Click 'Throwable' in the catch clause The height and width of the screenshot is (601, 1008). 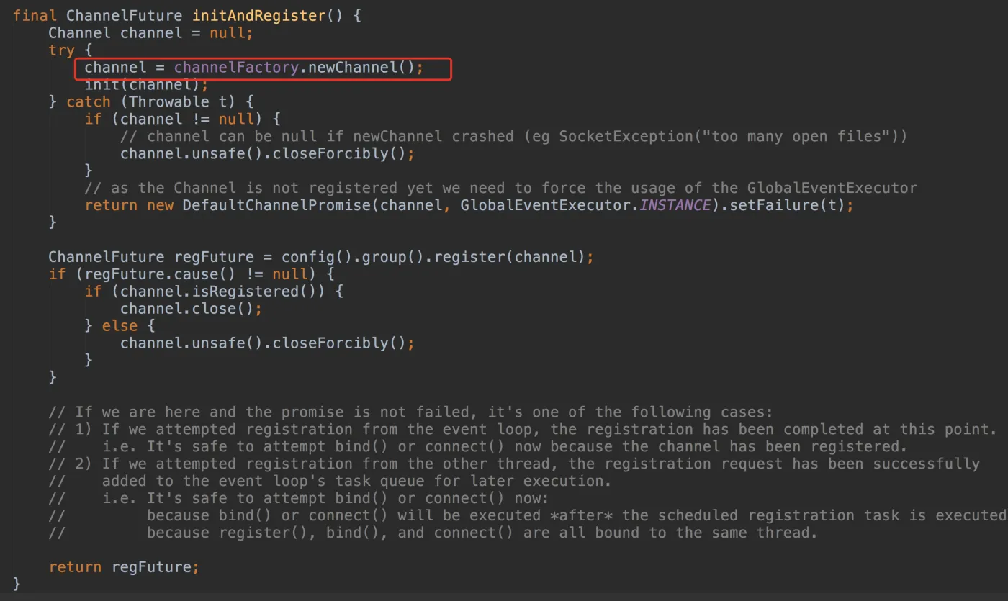pyautogui.click(x=169, y=101)
